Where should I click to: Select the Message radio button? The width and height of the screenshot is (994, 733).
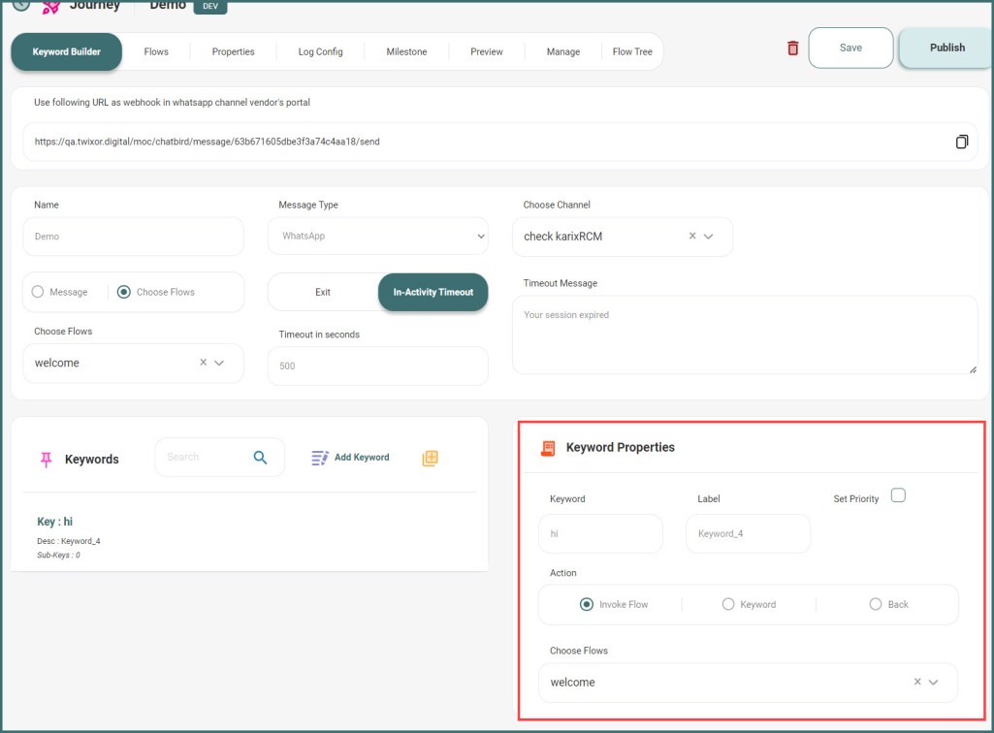point(39,292)
